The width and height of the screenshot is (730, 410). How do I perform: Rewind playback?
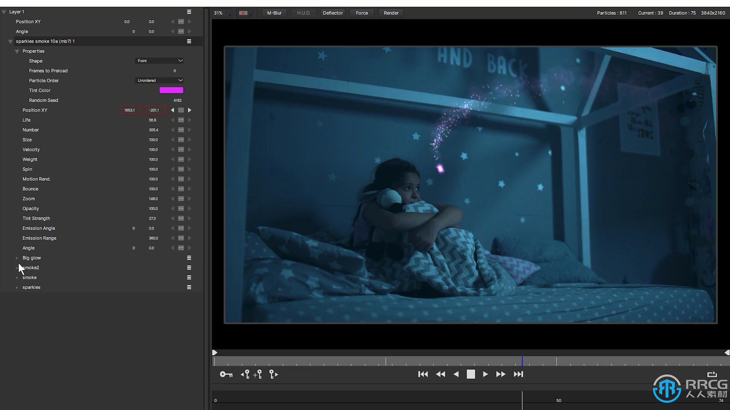point(440,374)
